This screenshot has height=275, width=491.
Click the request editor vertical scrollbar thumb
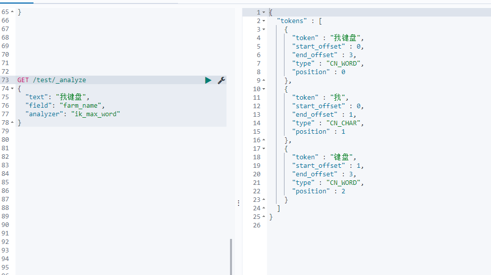(x=231, y=257)
